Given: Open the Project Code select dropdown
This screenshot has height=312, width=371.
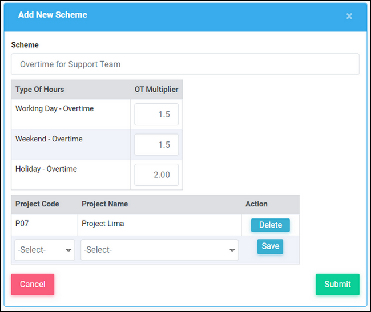Looking at the screenshot, I should tap(45, 250).
